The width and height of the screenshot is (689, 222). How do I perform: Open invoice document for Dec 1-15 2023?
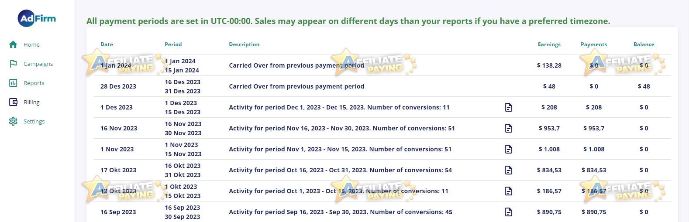point(509,107)
